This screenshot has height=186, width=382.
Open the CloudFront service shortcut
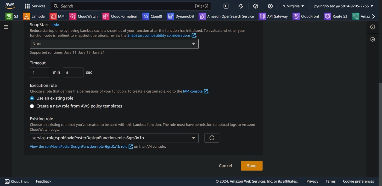pyautogui.click(x=306, y=16)
